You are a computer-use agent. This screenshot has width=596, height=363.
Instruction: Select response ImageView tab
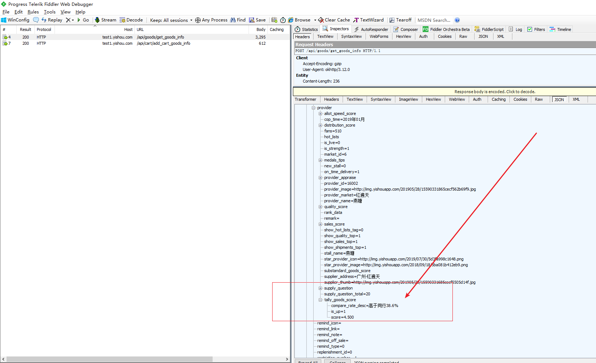(408, 99)
